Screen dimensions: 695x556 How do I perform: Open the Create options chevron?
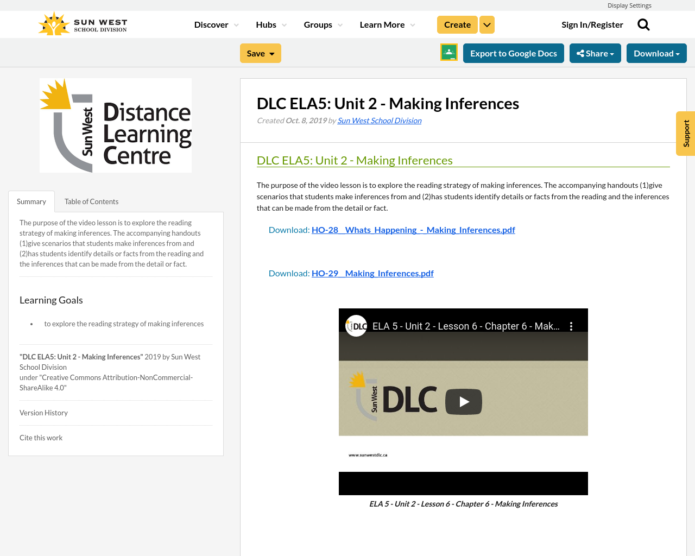(x=486, y=24)
